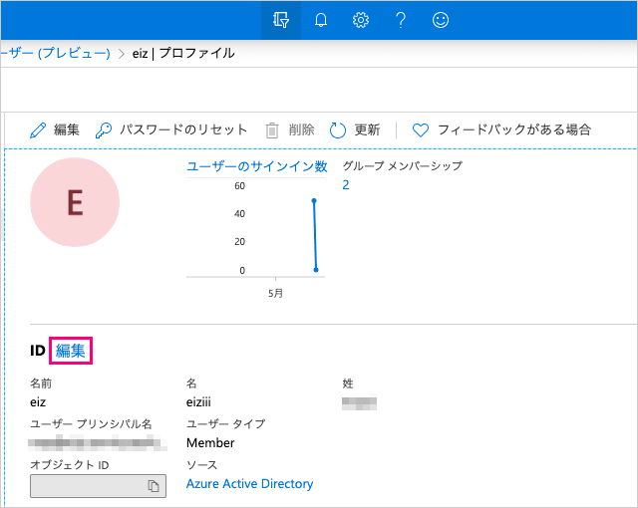The height and width of the screenshot is (508, 638).
Task: Open the directory and subscription filter icon
Action: (x=281, y=20)
